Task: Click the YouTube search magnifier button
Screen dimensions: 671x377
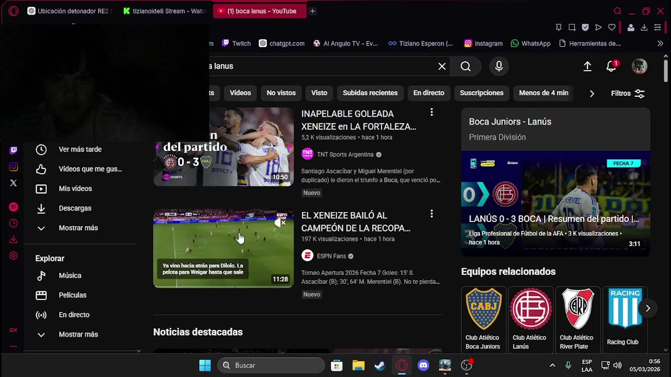Action: pyautogui.click(x=466, y=66)
